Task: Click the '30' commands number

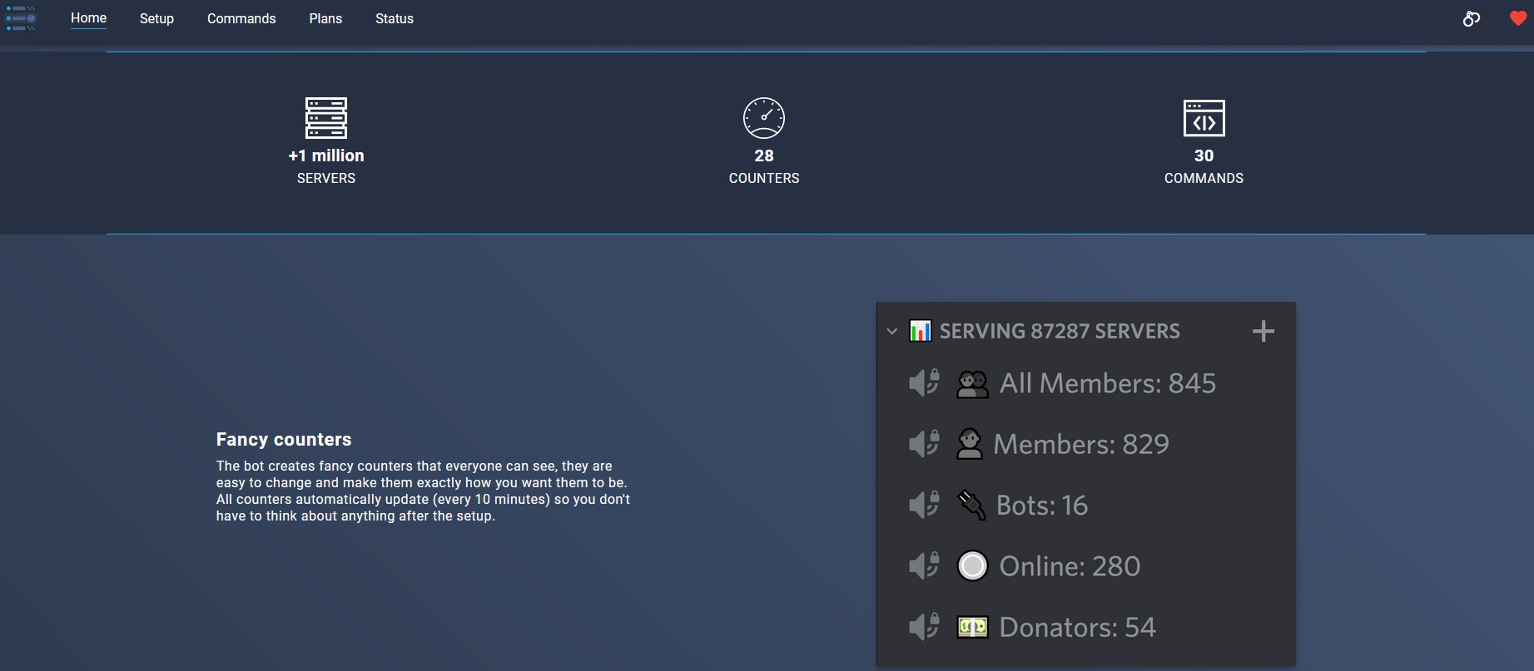Action: click(x=1204, y=155)
